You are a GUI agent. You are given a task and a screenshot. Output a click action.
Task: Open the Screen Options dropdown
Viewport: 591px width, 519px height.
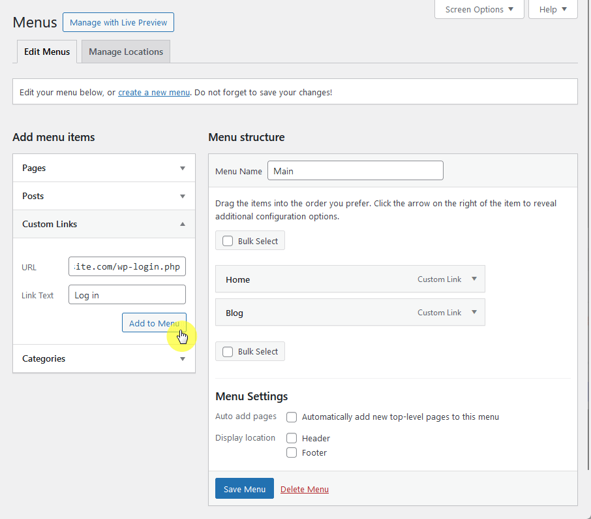tap(479, 9)
